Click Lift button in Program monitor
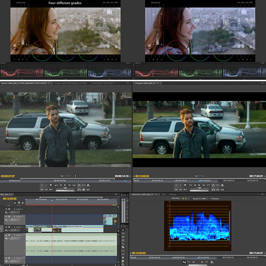 click(214, 190)
